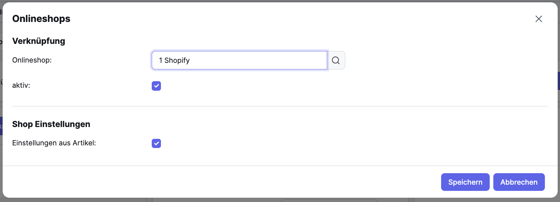
Task: Click the "Onlineshop:" field label
Action: pos(32,60)
